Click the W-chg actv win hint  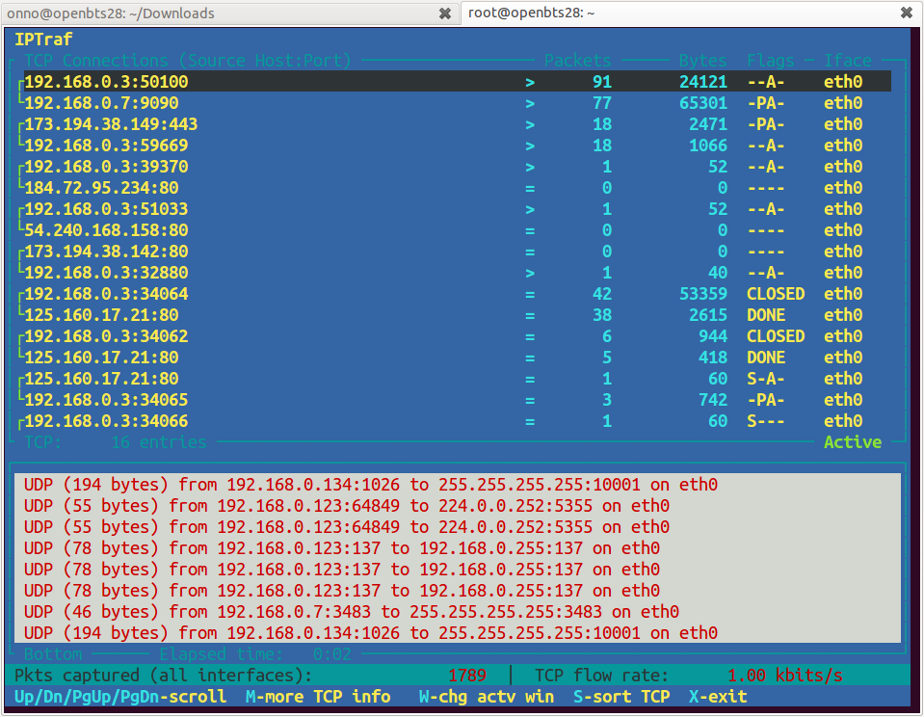pos(487,696)
